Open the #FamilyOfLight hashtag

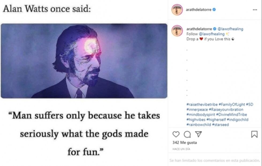(x=231, y=104)
